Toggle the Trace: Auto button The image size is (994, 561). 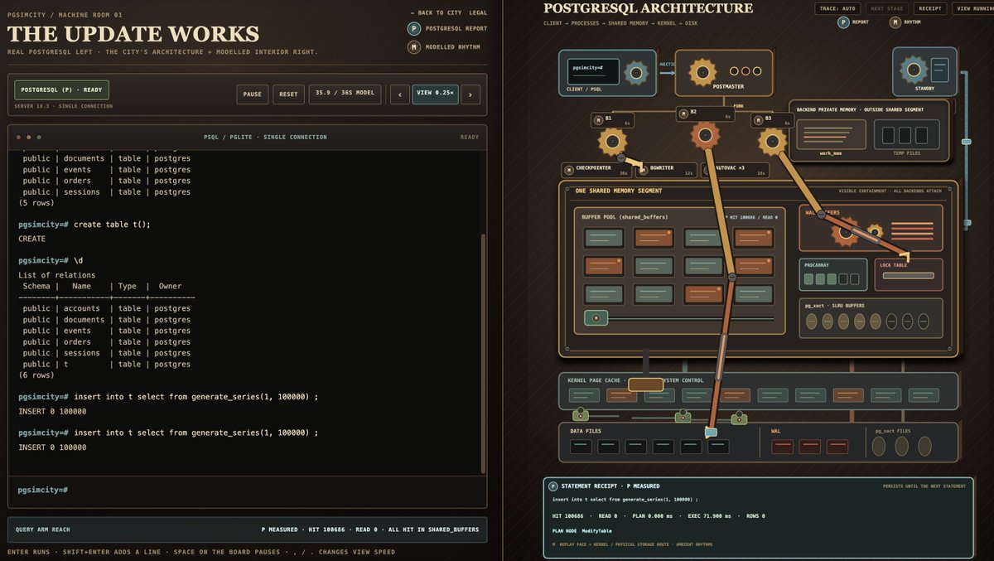coord(836,8)
